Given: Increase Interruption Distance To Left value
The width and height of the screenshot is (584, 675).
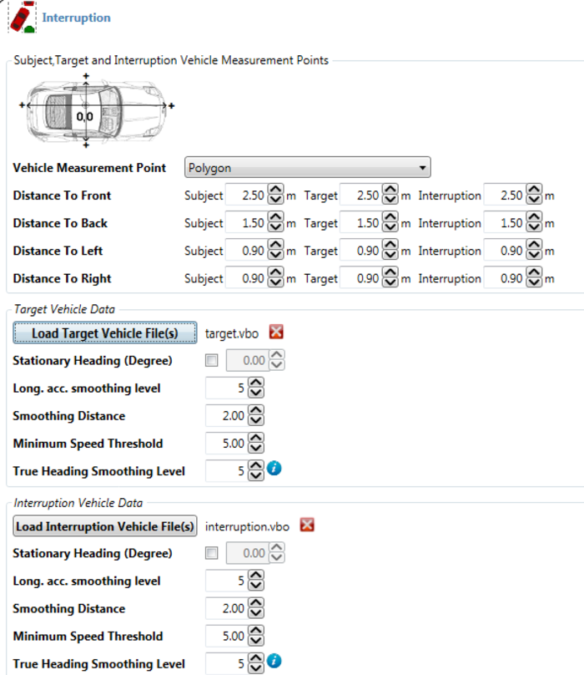Looking at the screenshot, I should pyautogui.click(x=534, y=245).
